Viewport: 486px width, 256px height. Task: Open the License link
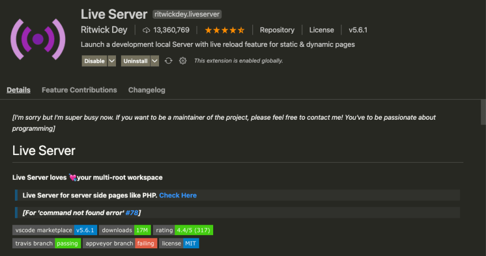[x=321, y=30]
